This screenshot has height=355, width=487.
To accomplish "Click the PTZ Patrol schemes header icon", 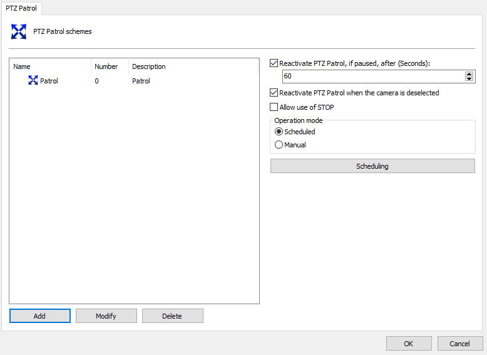I will (x=19, y=31).
